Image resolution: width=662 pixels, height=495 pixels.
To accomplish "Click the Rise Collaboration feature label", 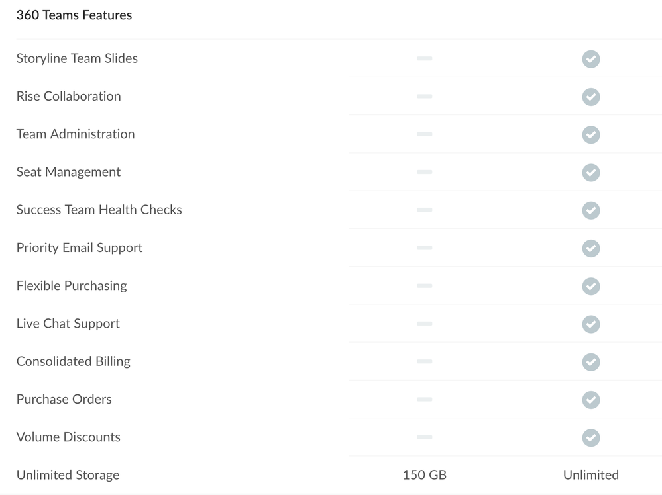I will pyautogui.click(x=69, y=96).
